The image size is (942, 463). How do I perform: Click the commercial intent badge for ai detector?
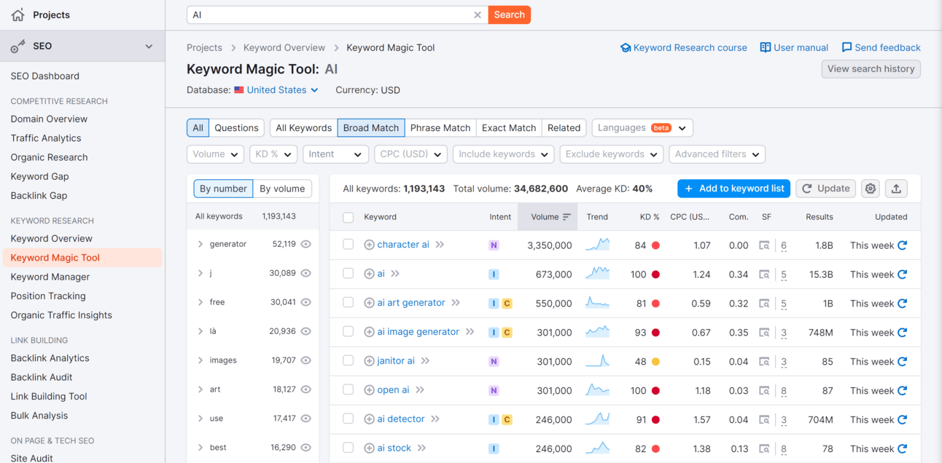pos(507,419)
